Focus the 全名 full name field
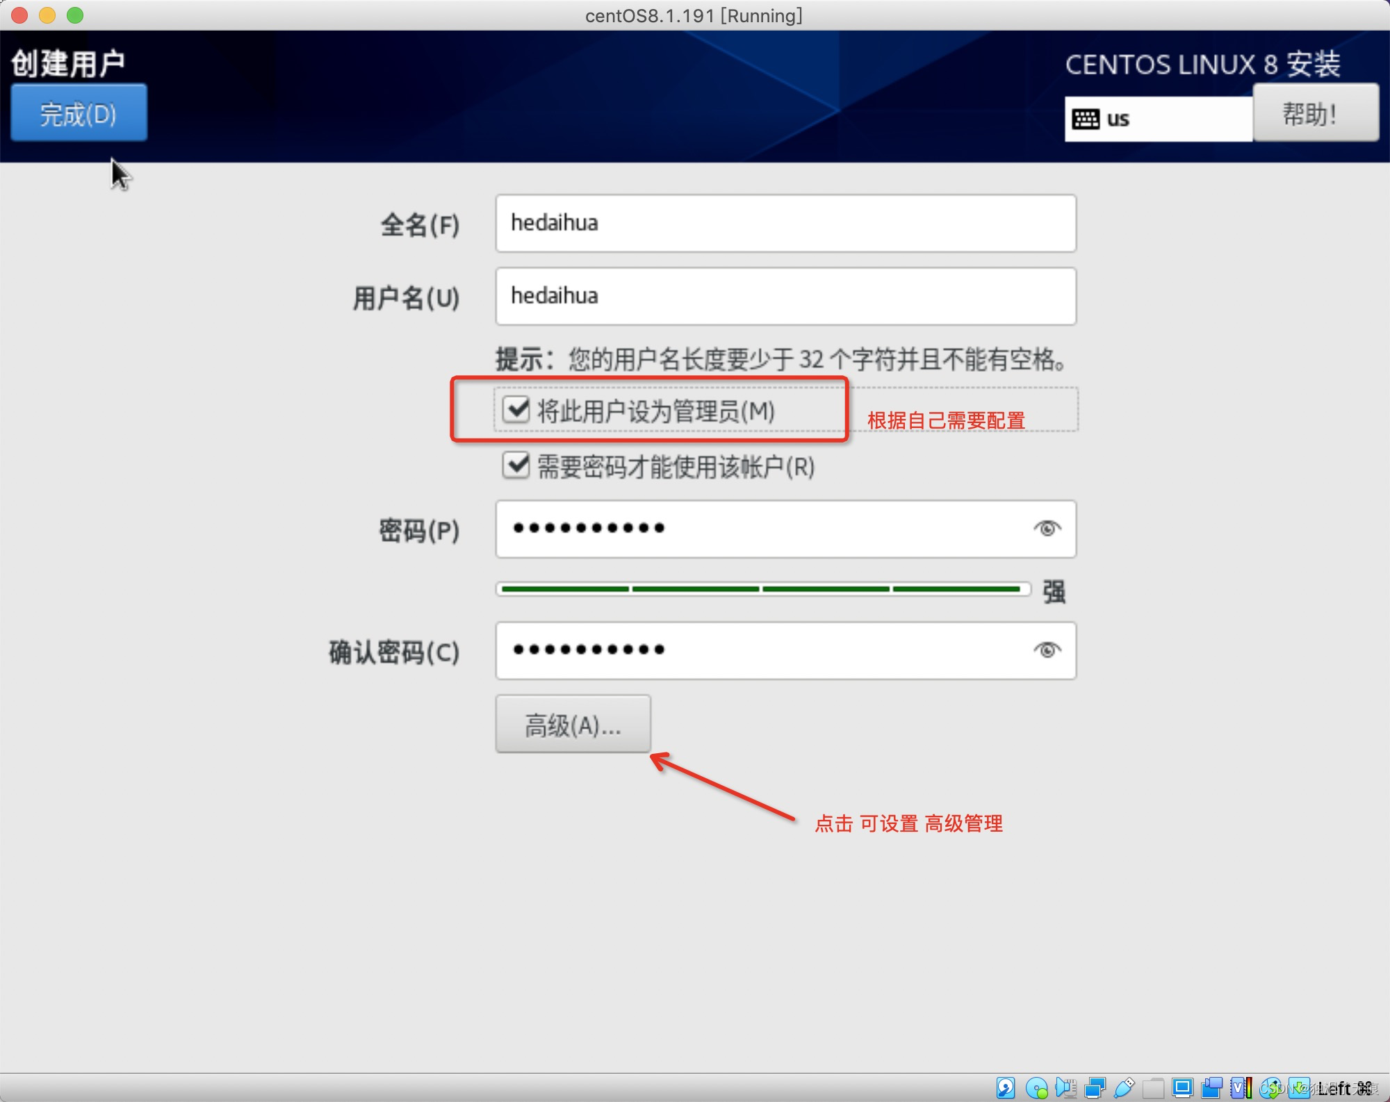The image size is (1390, 1102). click(785, 223)
